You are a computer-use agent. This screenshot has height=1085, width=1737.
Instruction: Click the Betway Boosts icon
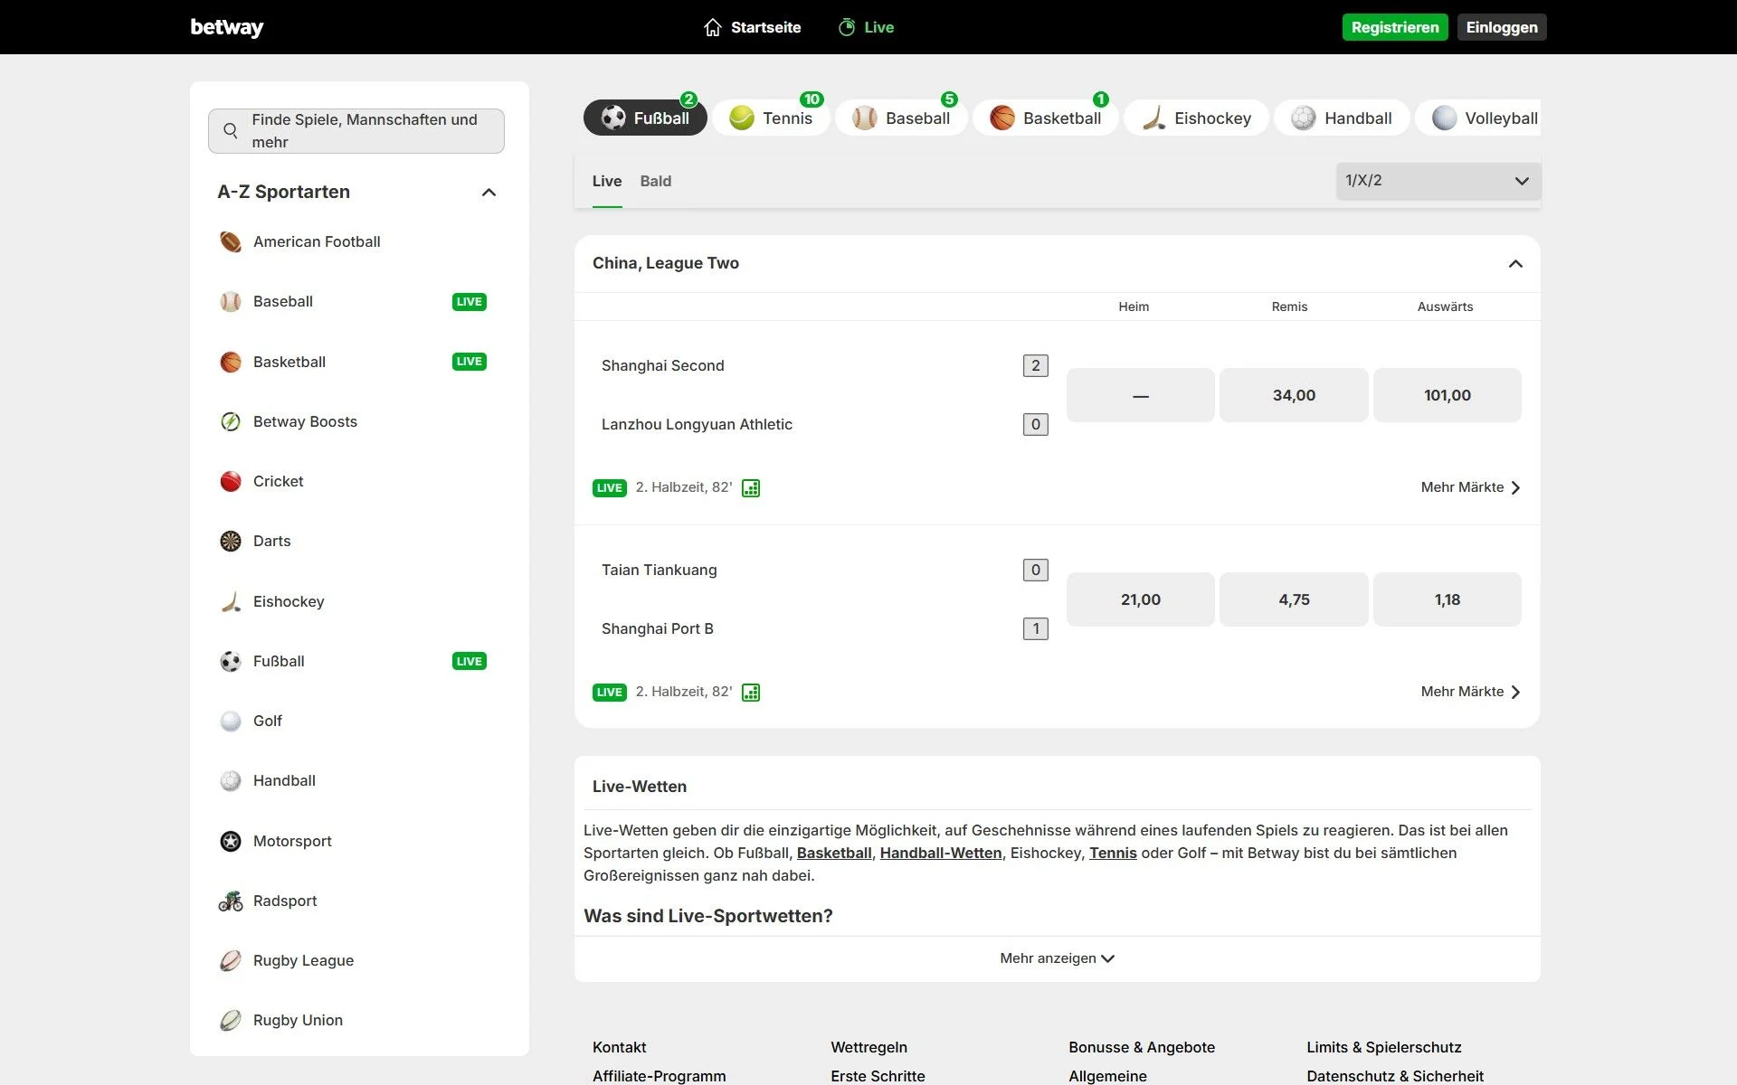point(231,421)
